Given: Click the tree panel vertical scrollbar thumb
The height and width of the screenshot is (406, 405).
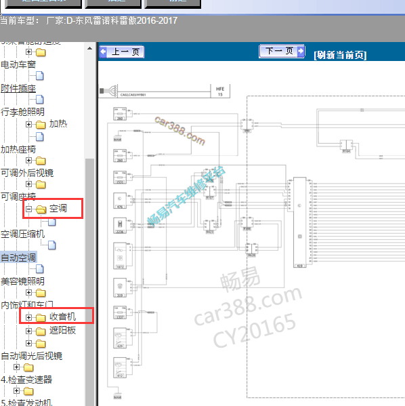Looking at the screenshot, I should coord(90,282).
